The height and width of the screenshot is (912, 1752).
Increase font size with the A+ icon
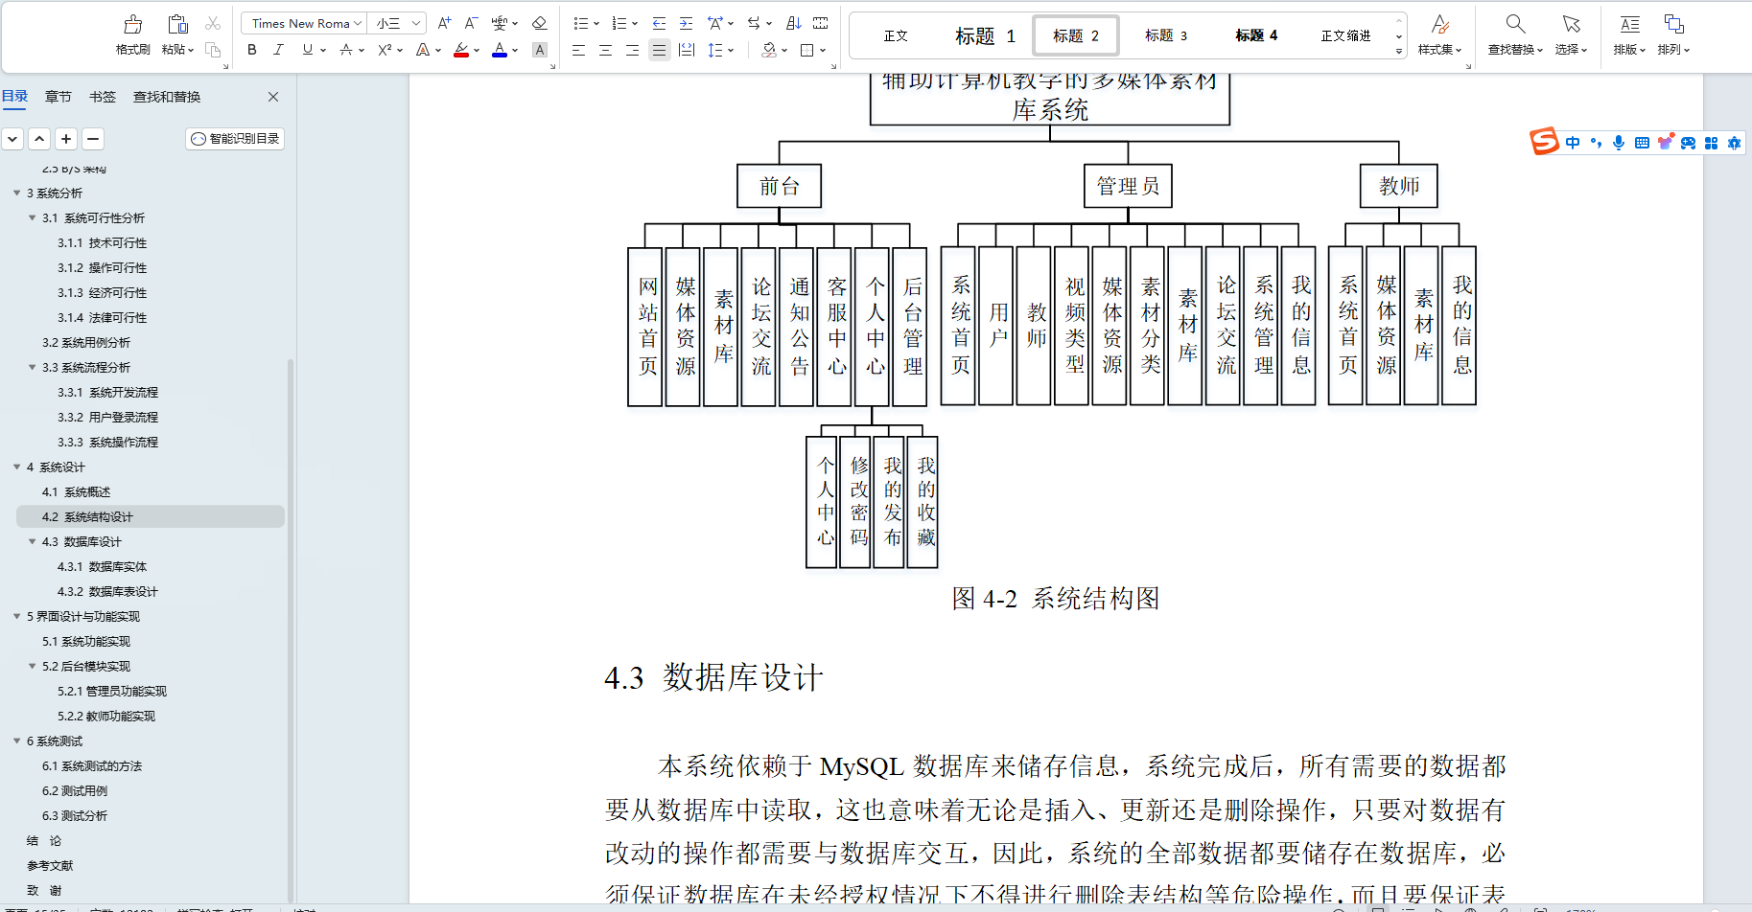pos(444,23)
